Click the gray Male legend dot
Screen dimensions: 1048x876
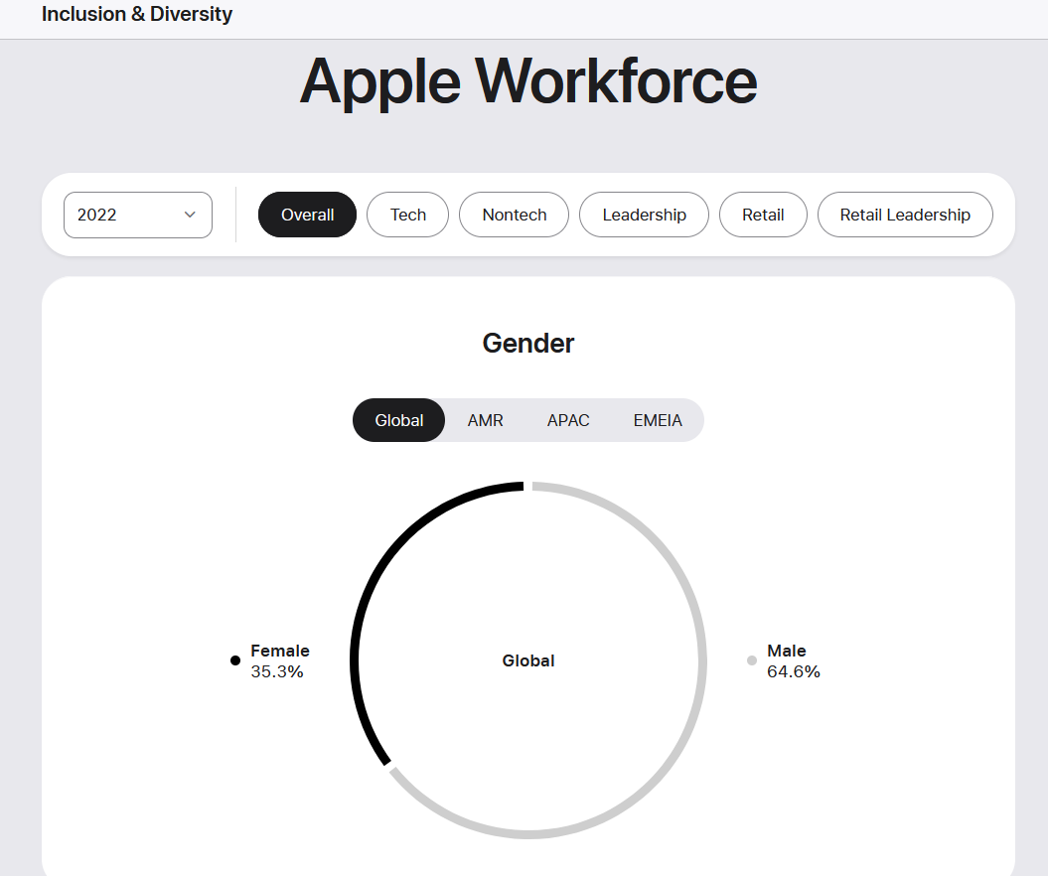[752, 660]
